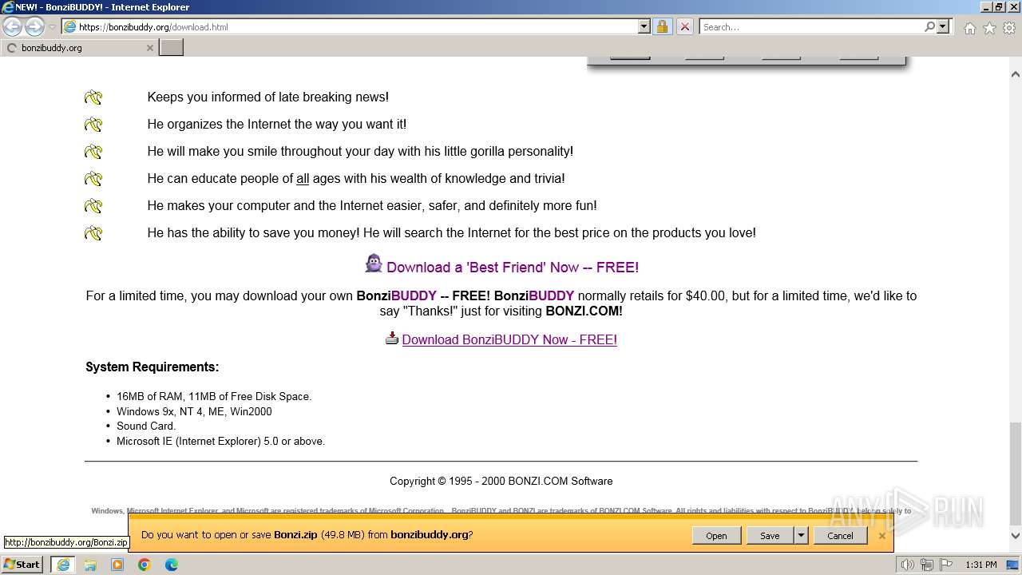Viewport: 1022px width, 575px height.
Task: Click 'Microsoft IE (Internet Explorer) 5.0 or above.' text
Action: (x=221, y=441)
